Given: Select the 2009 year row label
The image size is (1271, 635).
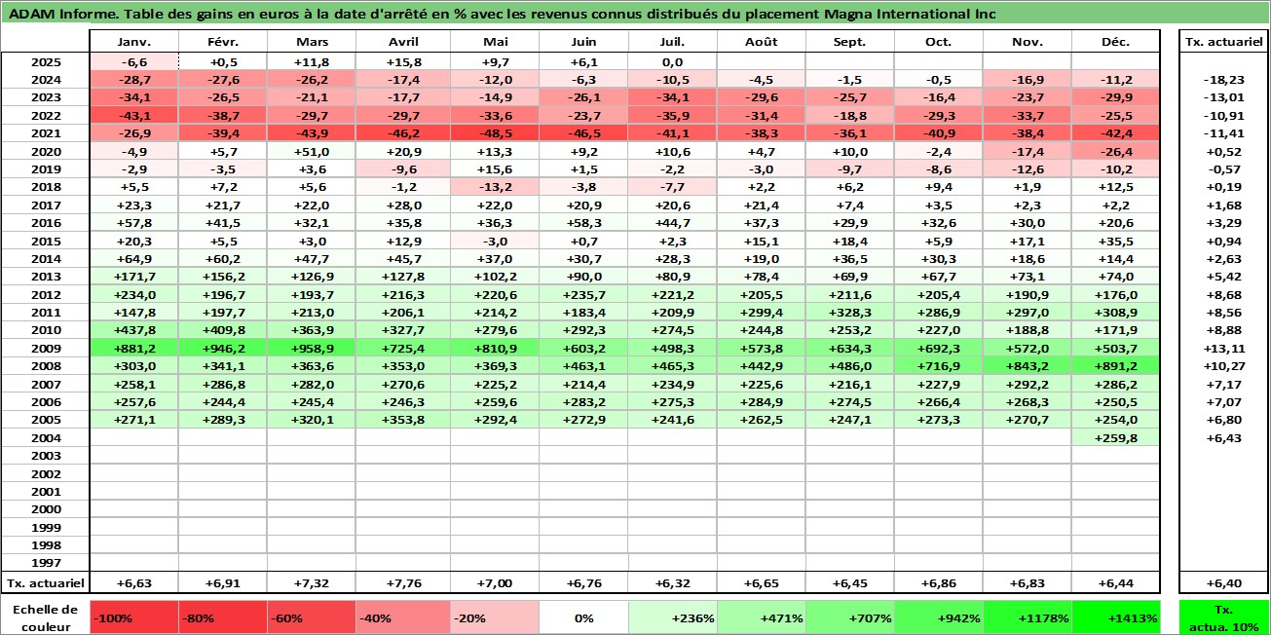Looking at the screenshot, I should tap(46, 349).
